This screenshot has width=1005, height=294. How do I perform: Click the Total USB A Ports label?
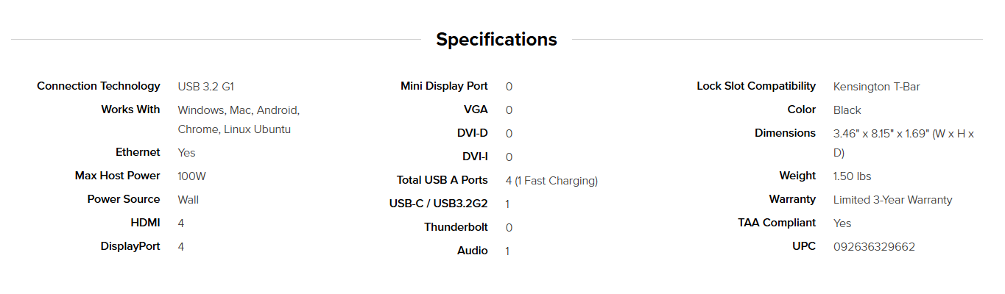[442, 180]
